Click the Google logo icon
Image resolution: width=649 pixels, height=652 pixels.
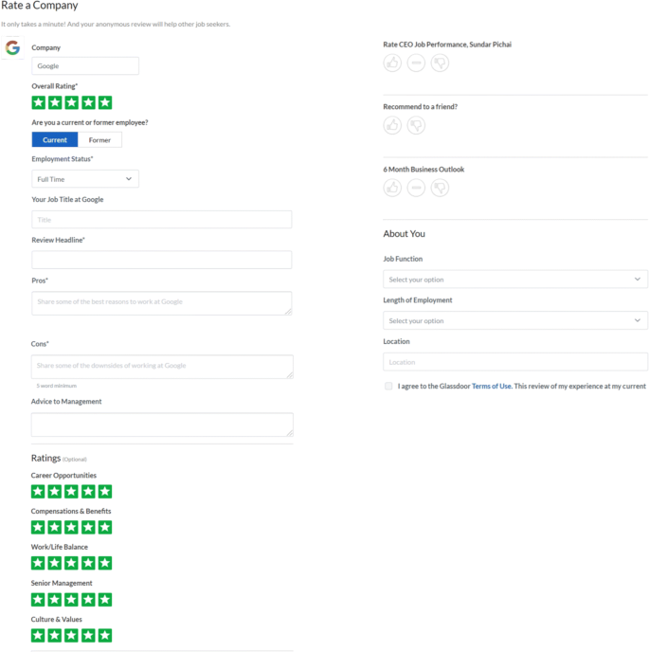[12, 47]
